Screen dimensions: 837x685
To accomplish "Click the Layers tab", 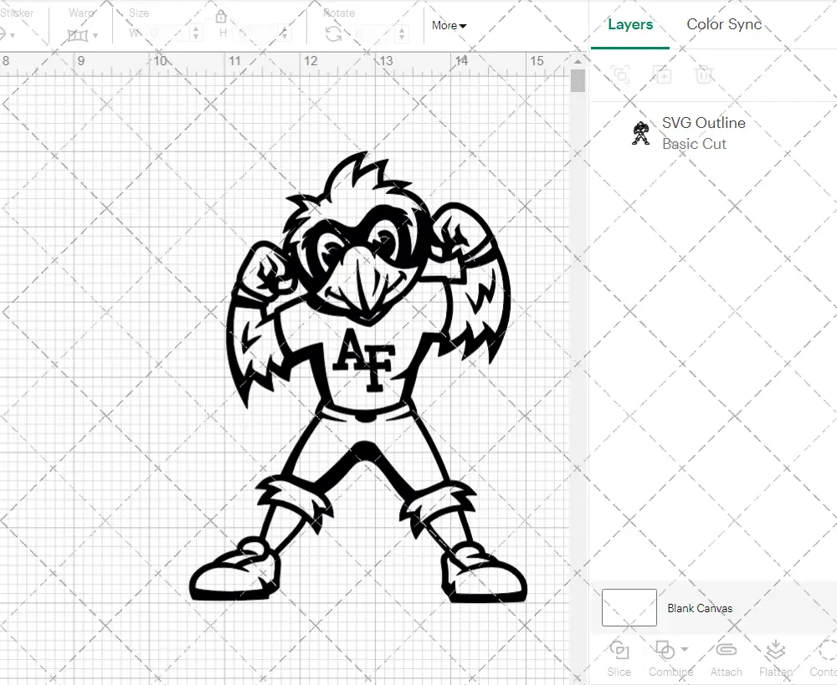I will pyautogui.click(x=630, y=24).
